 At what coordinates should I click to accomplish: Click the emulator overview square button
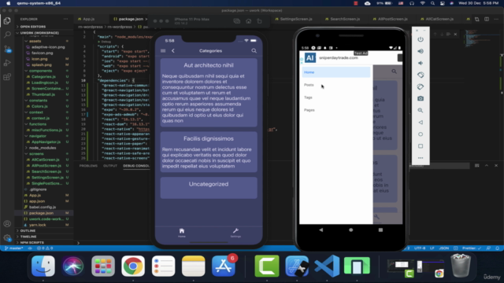421,146
